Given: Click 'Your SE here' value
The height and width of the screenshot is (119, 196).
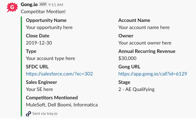Looking at the screenshot, I should (x=39, y=89).
